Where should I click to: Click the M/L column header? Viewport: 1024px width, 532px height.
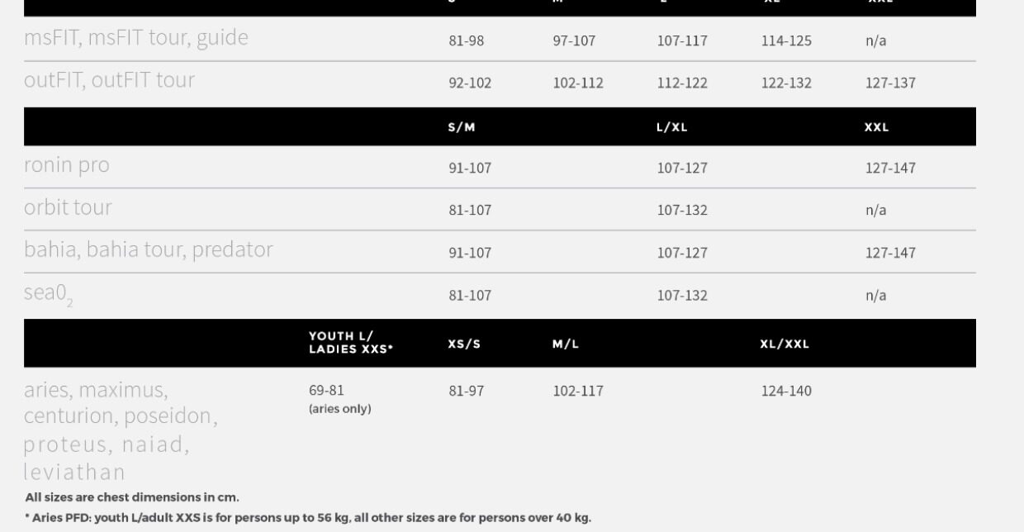566,344
